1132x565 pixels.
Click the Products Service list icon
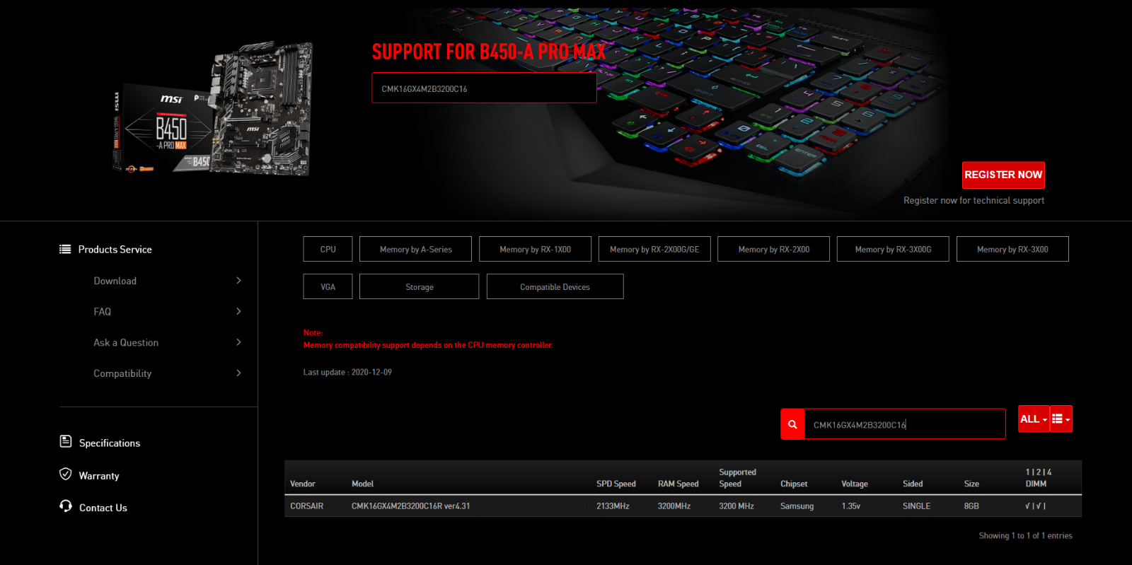(65, 249)
